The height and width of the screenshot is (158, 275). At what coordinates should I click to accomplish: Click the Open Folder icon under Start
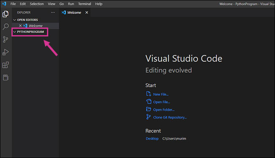(148, 109)
